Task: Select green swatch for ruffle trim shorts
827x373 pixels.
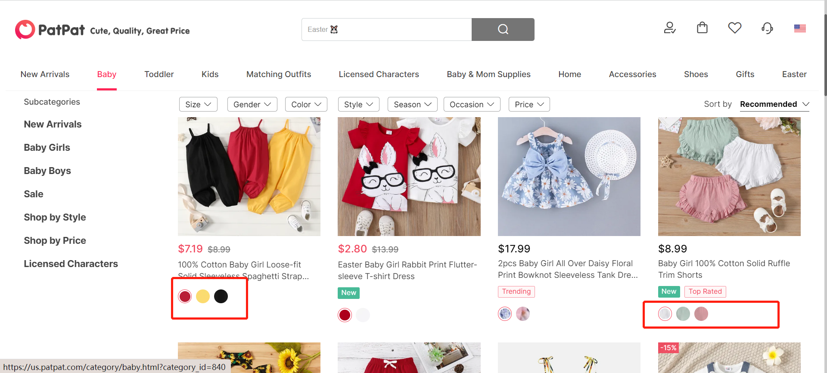Action: point(683,314)
